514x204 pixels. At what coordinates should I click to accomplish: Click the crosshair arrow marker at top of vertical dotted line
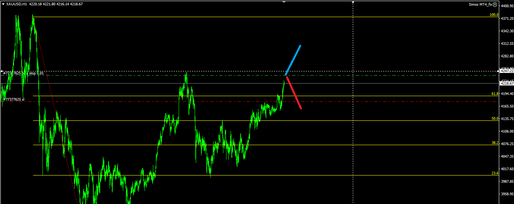tap(353, 2)
